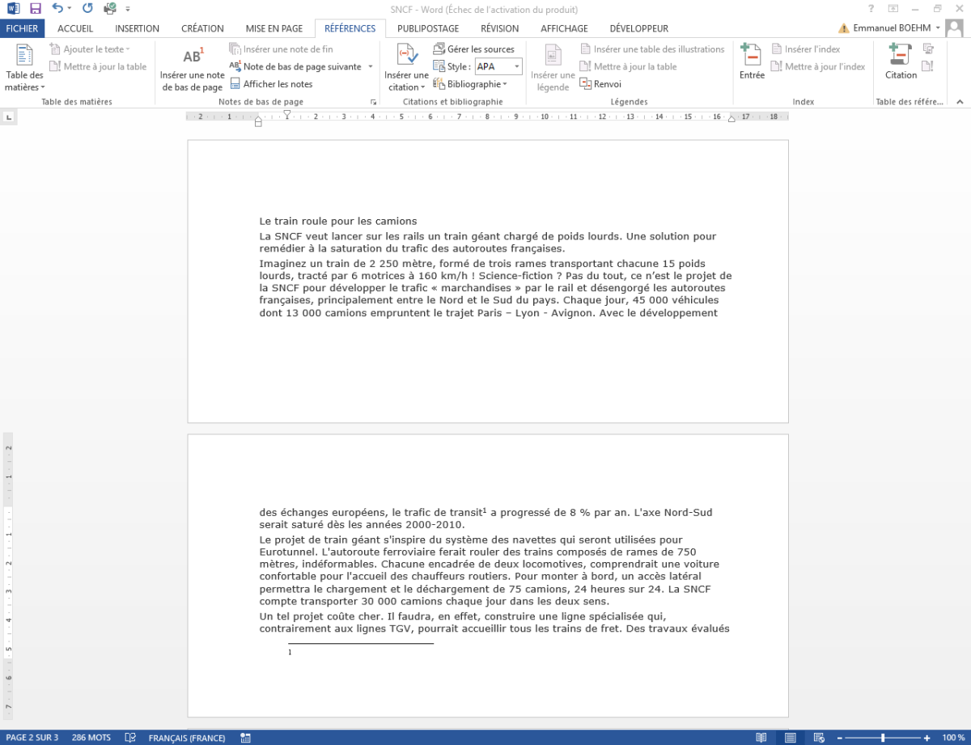Click the horizontal ruler above the page
This screenshot has width=971, height=745.
(x=488, y=116)
